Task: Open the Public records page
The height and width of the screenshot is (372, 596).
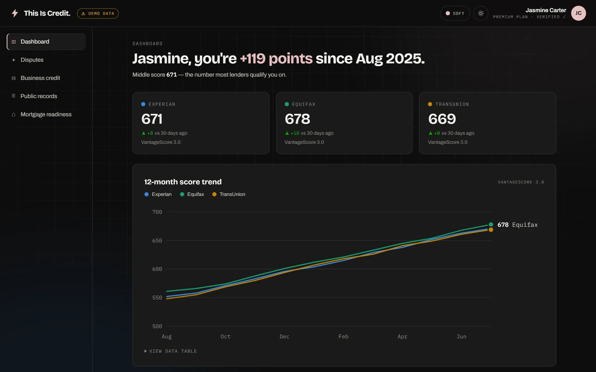Action: (46, 96)
